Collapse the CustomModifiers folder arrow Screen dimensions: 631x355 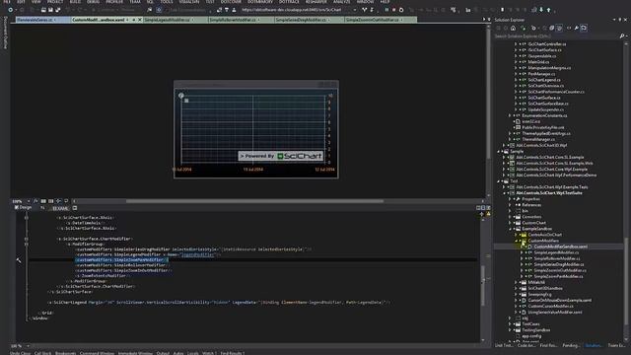pyautogui.click(x=516, y=241)
